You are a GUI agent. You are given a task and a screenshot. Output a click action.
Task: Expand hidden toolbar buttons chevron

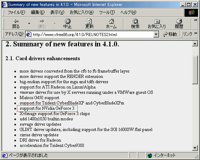click(x=195, y=20)
